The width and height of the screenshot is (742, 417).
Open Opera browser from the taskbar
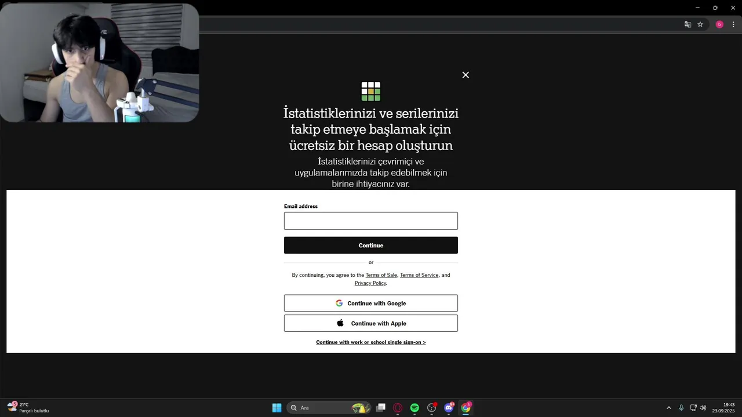398,408
